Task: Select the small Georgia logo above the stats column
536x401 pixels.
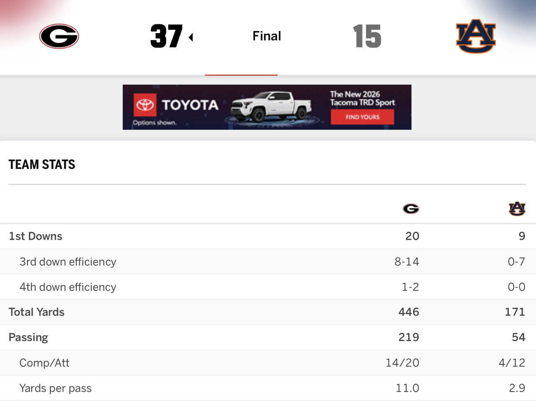Action: point(411,209)
